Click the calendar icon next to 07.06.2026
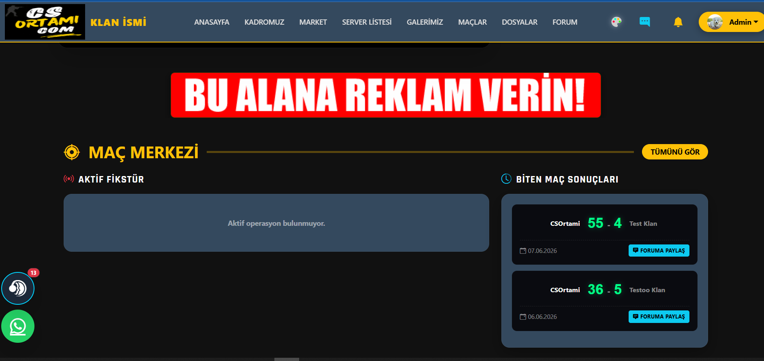 (x=523, y=251)
